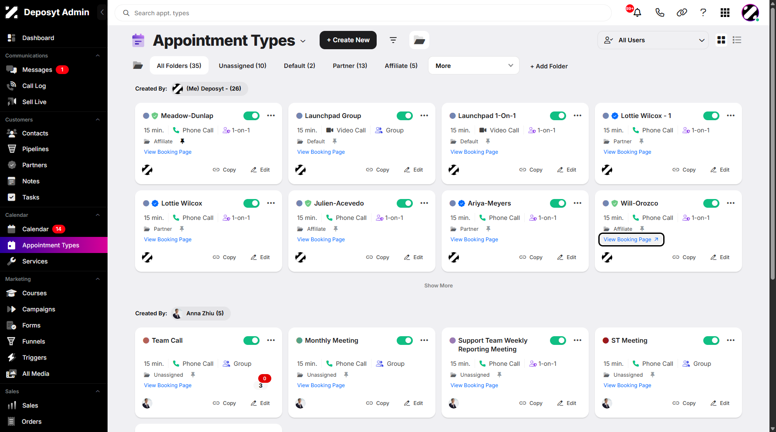Turn off the Team Call toggle
Screen dimensions: 776x432
click(x=251, y=341)
